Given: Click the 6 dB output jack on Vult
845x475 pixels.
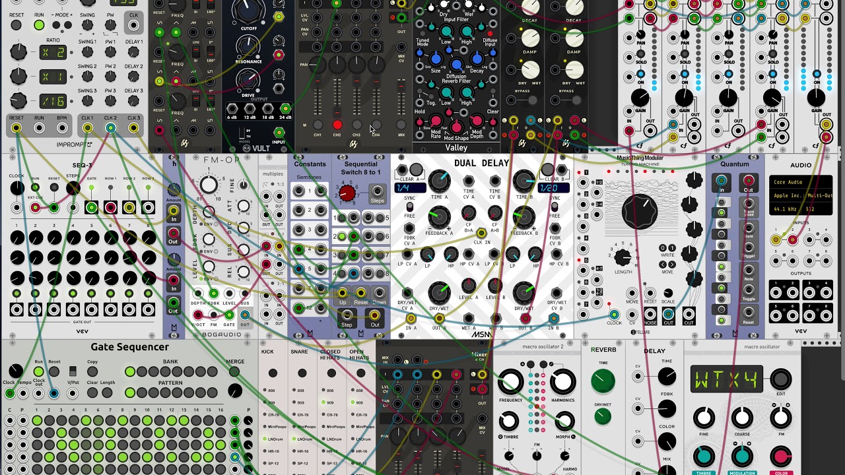Looking at the screenshot, I should 232,109.
